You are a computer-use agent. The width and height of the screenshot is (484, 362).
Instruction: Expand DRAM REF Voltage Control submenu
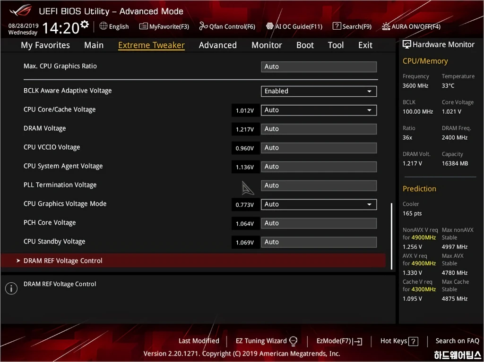[x=193, y=261]
